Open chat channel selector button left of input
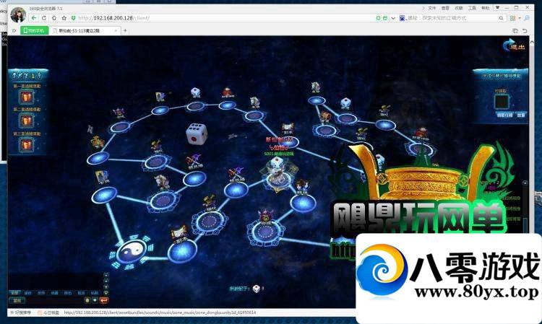The height and width of the screenshot is (324, 542). tap(17, 300)
